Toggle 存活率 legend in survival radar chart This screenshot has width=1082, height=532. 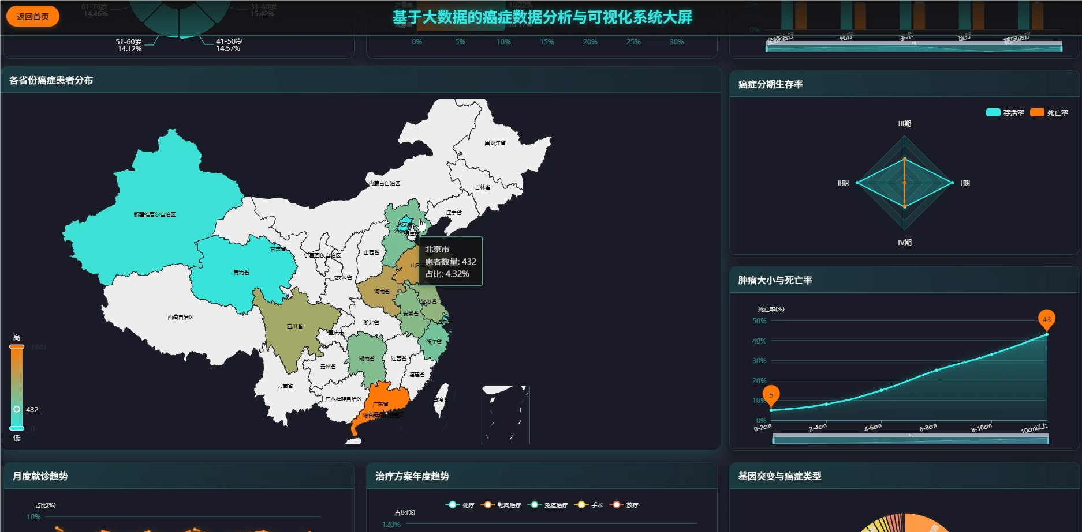pos(1005,112)
